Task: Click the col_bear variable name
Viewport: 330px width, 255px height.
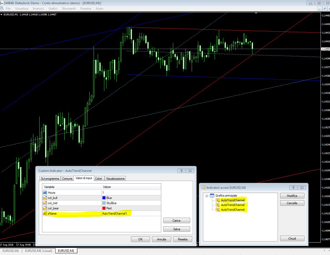Action: point(53,208)
